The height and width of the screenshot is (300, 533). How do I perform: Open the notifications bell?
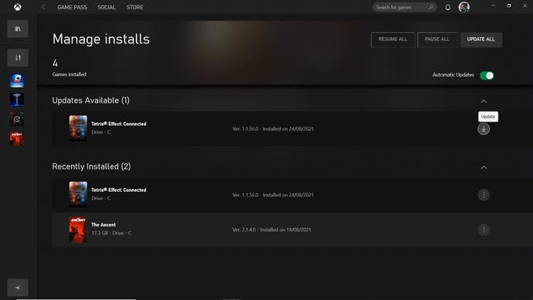pyautogui.click(x=448, y=7)
